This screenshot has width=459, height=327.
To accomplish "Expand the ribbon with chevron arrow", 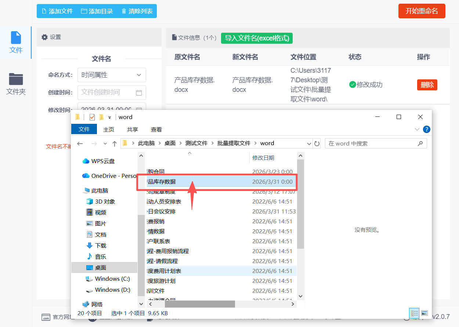I will (417, 129).
